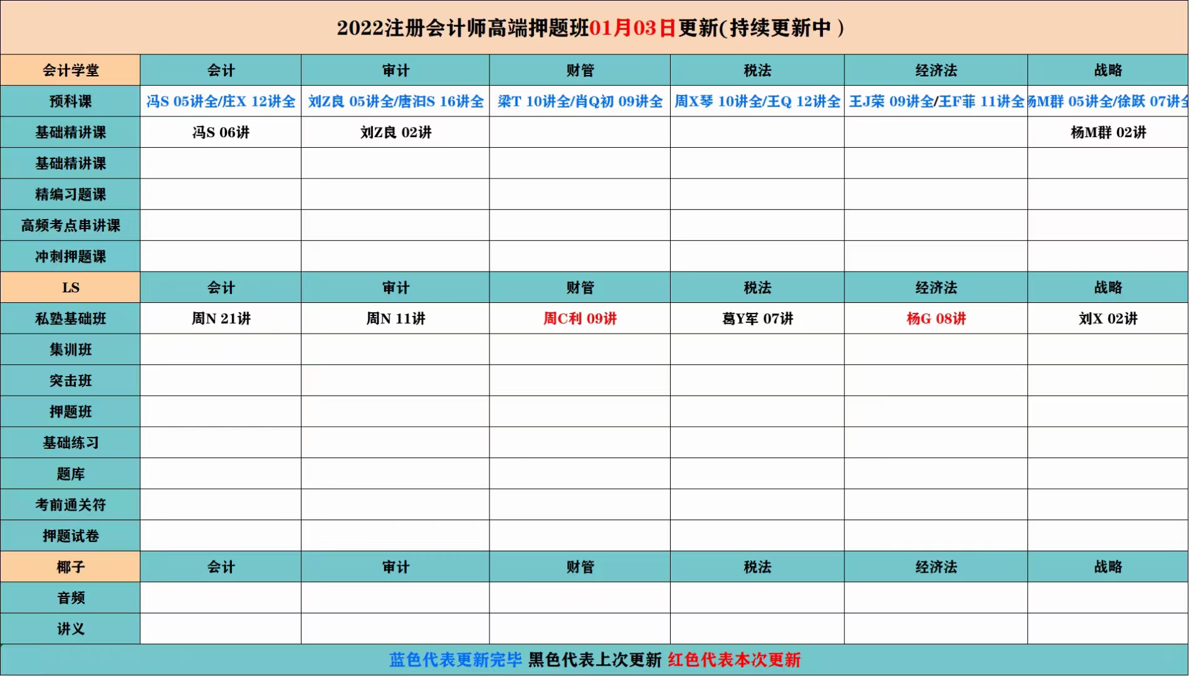This screenshot has width=1189, height=676.
Task: Open the 梁T 10讲全/肖Q初 09讲全 cell
Action: click(580, 101)
